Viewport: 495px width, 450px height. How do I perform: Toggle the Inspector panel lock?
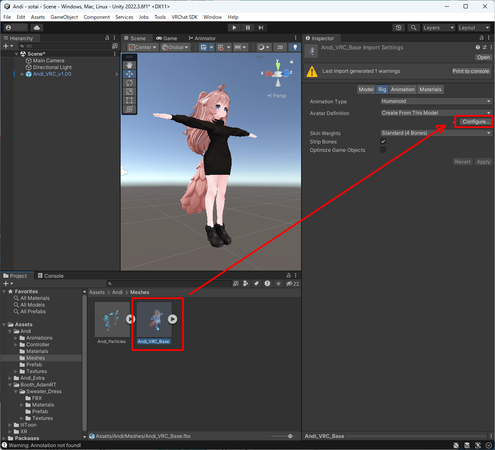[482, 38]
